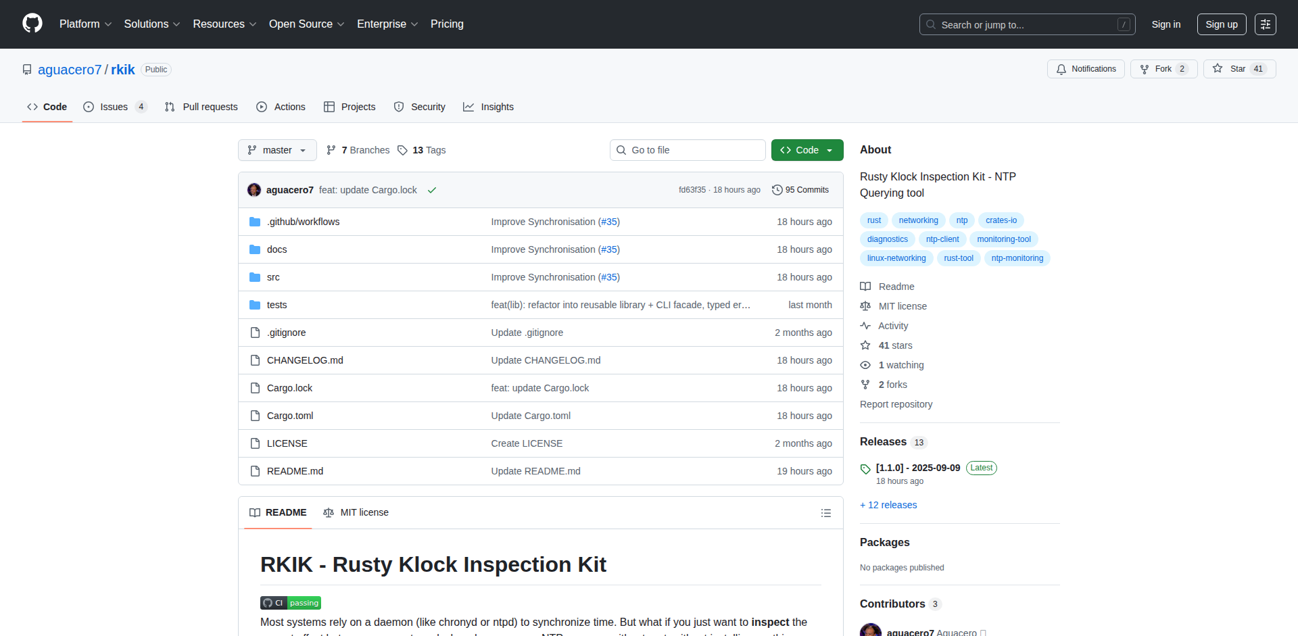Click the aguacero7 owner link in title
The height and width of the screenshot is (636, 1298).
(70, 70)
